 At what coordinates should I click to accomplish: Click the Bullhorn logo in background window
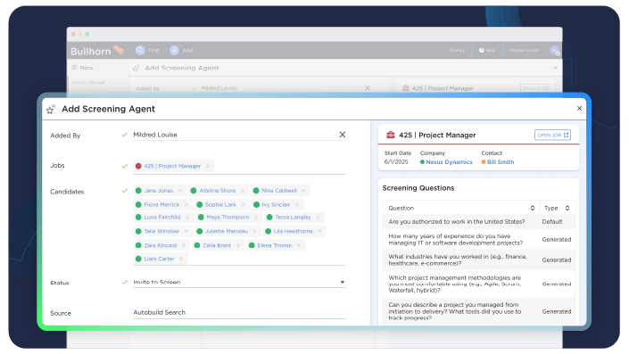tap(97, 51)
